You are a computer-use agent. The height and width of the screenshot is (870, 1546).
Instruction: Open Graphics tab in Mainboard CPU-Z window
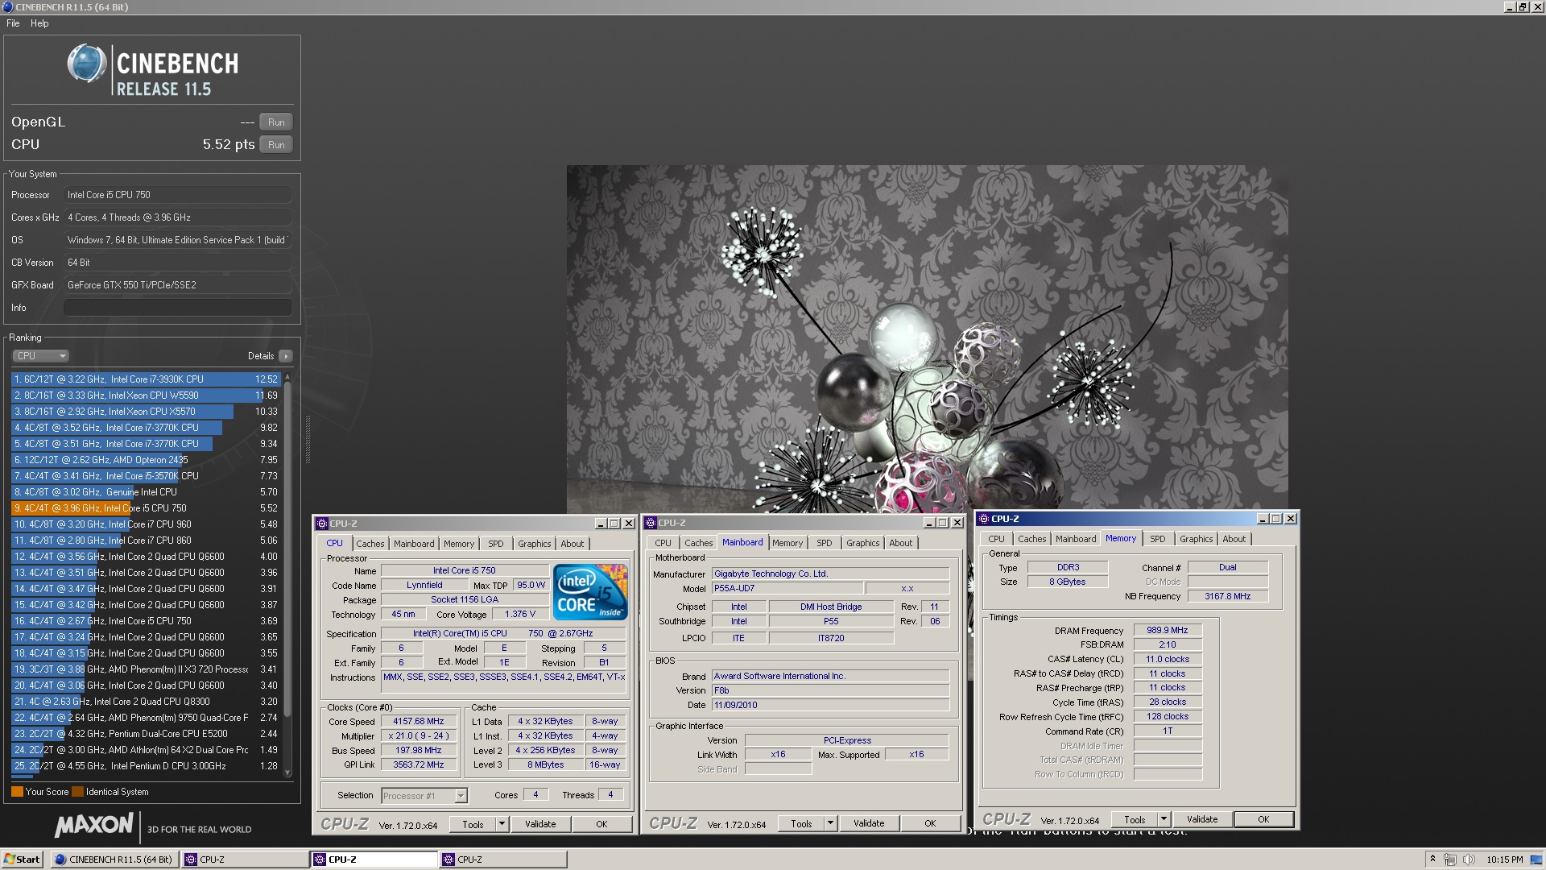863,543
